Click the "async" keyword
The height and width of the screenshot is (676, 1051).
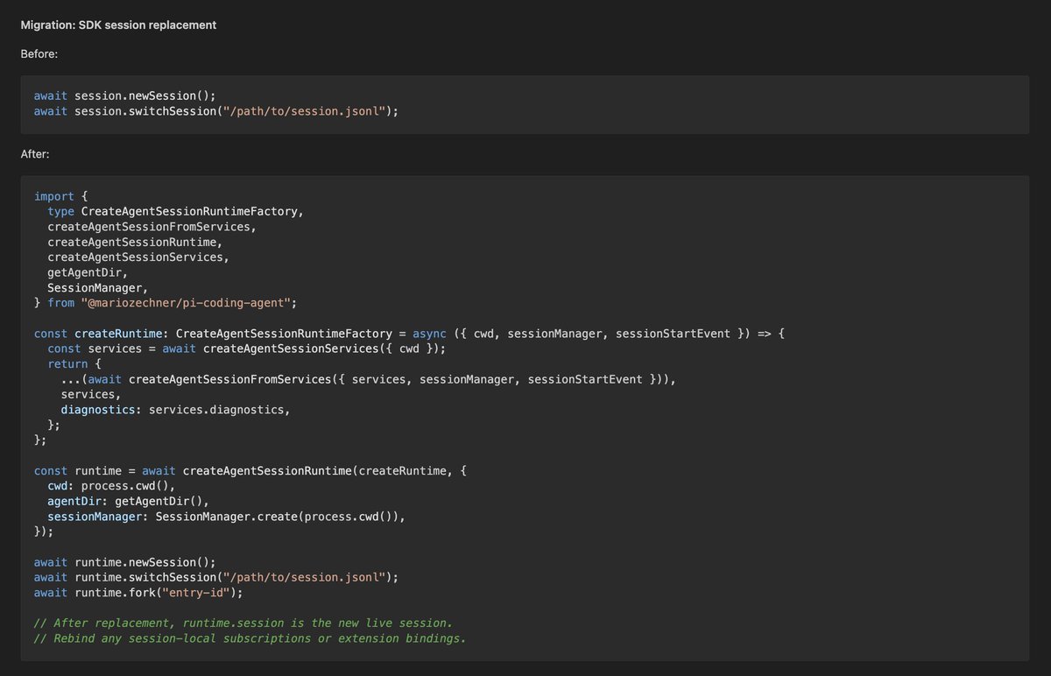pos(429,334)
